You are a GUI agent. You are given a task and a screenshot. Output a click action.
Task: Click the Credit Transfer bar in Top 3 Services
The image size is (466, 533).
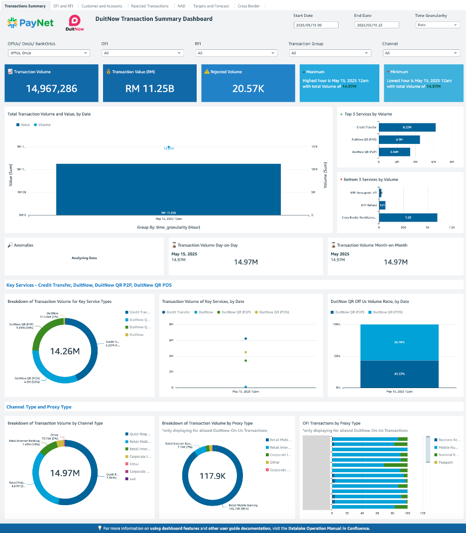point(407,128)
